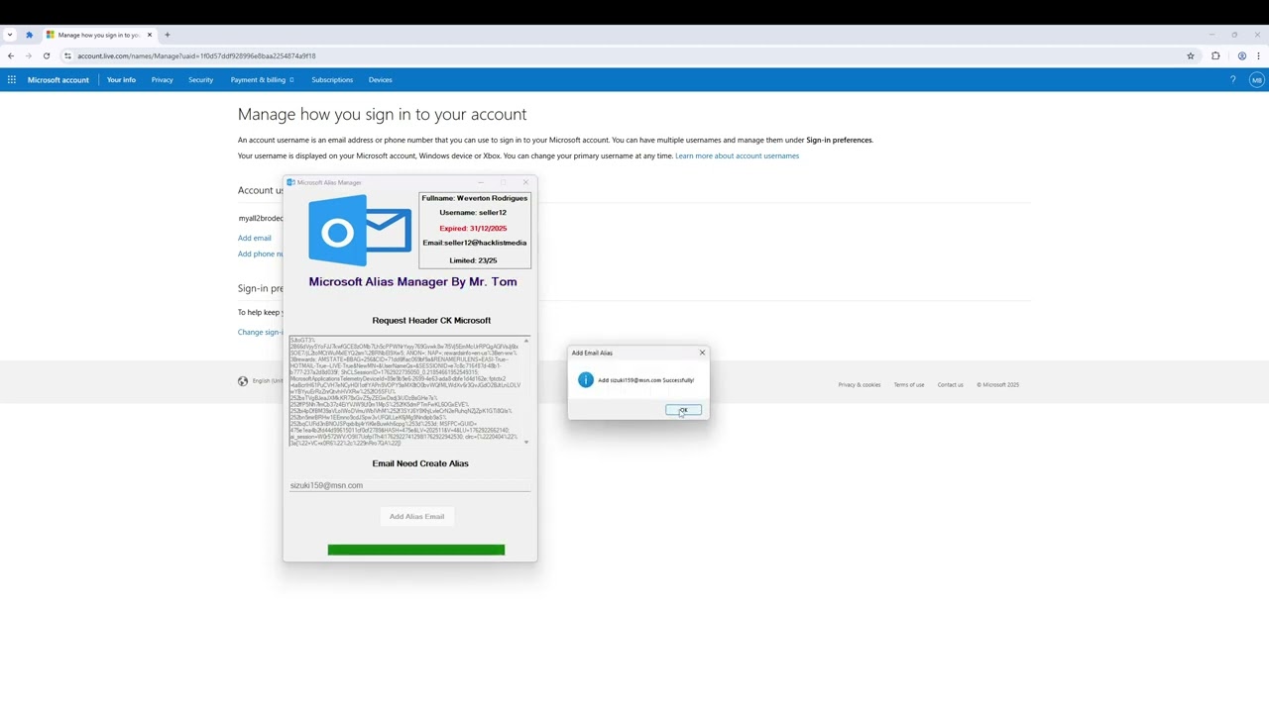Open the Privacy section
Viewport: 1269px width, 713px height.
click(x=162, y=79)
